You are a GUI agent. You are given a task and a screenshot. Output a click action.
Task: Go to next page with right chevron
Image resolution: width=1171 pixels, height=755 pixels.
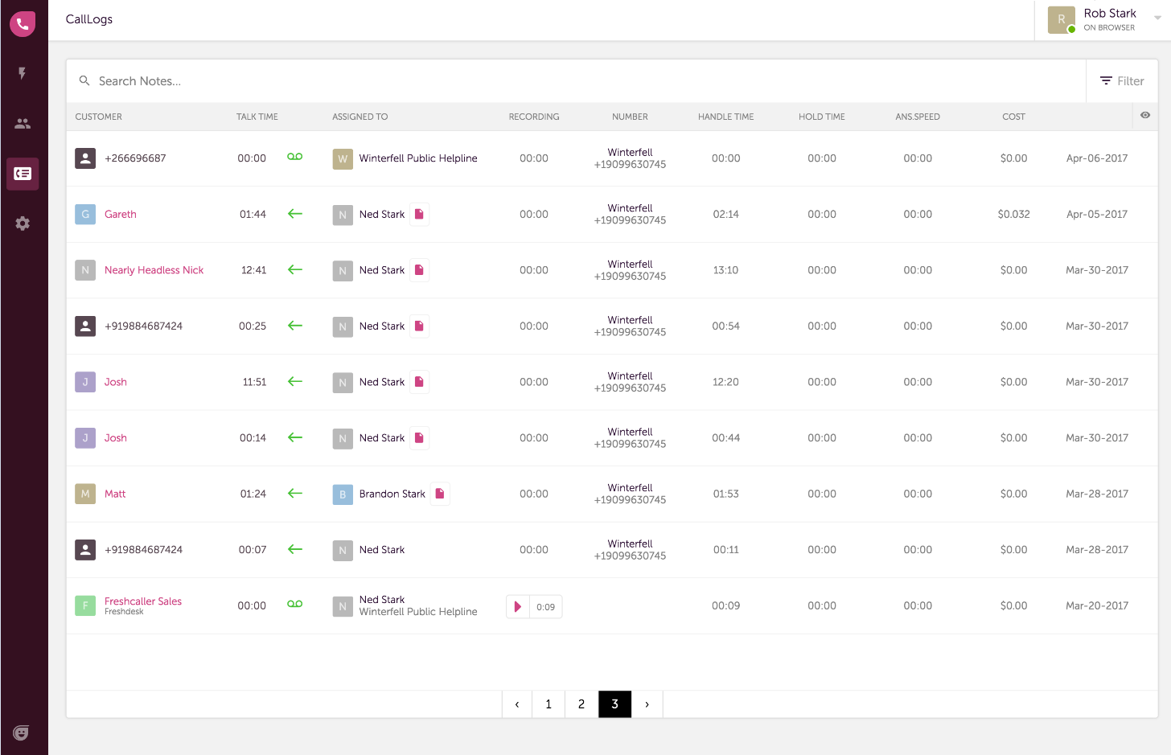pos(647,704)
